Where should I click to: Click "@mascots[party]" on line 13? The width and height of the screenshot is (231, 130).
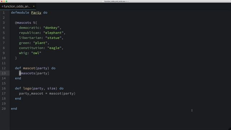tap(34, 73)
